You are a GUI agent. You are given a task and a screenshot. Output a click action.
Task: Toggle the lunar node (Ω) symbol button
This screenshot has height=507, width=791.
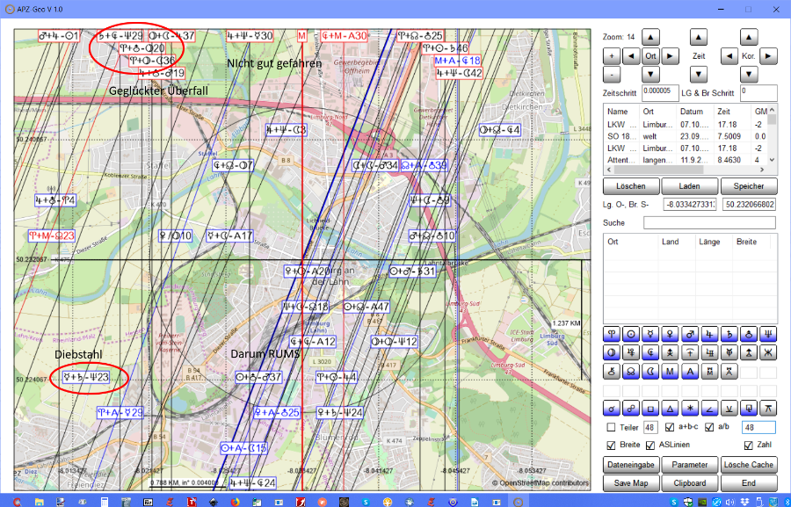pos(631,372)
